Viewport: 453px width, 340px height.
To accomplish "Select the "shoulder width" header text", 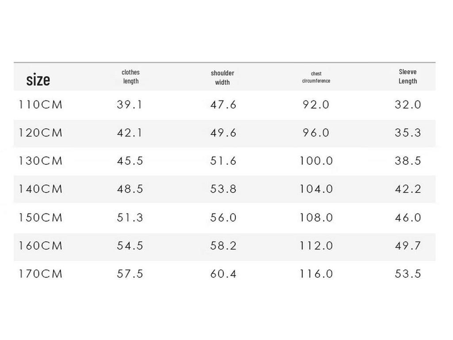I will pos(223,77).
